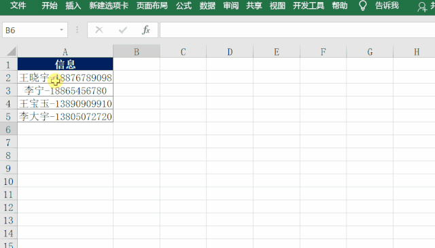The height and width of the screenshot is (248, 435).
Task: Select column A header
Action: 65,52
